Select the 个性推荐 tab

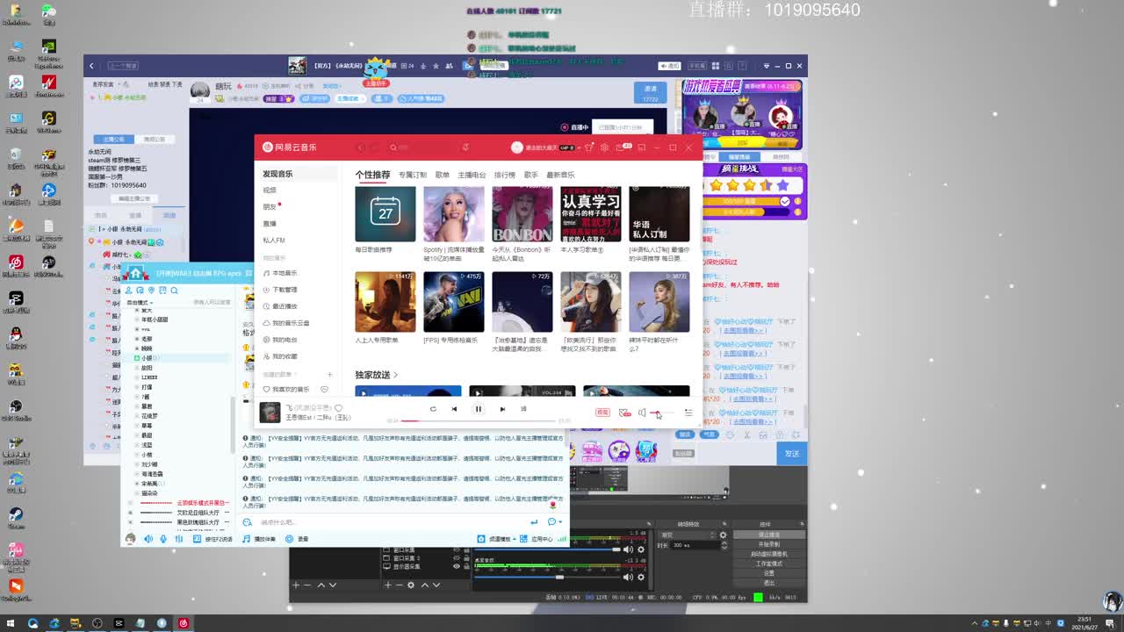[372, 175]
